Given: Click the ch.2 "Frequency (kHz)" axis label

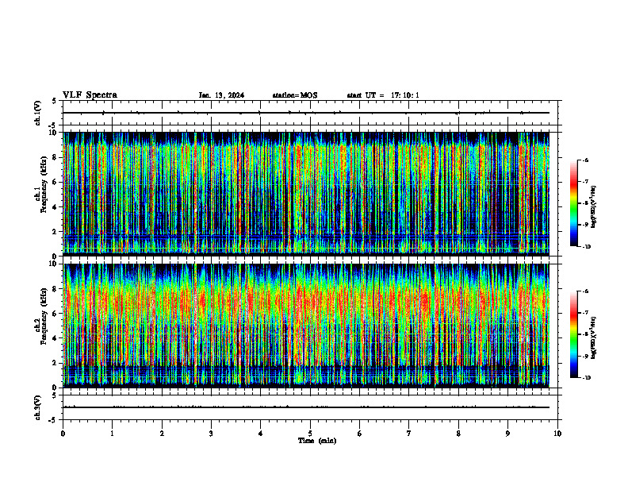Looking at the screenshot, I should coord(44,316).
